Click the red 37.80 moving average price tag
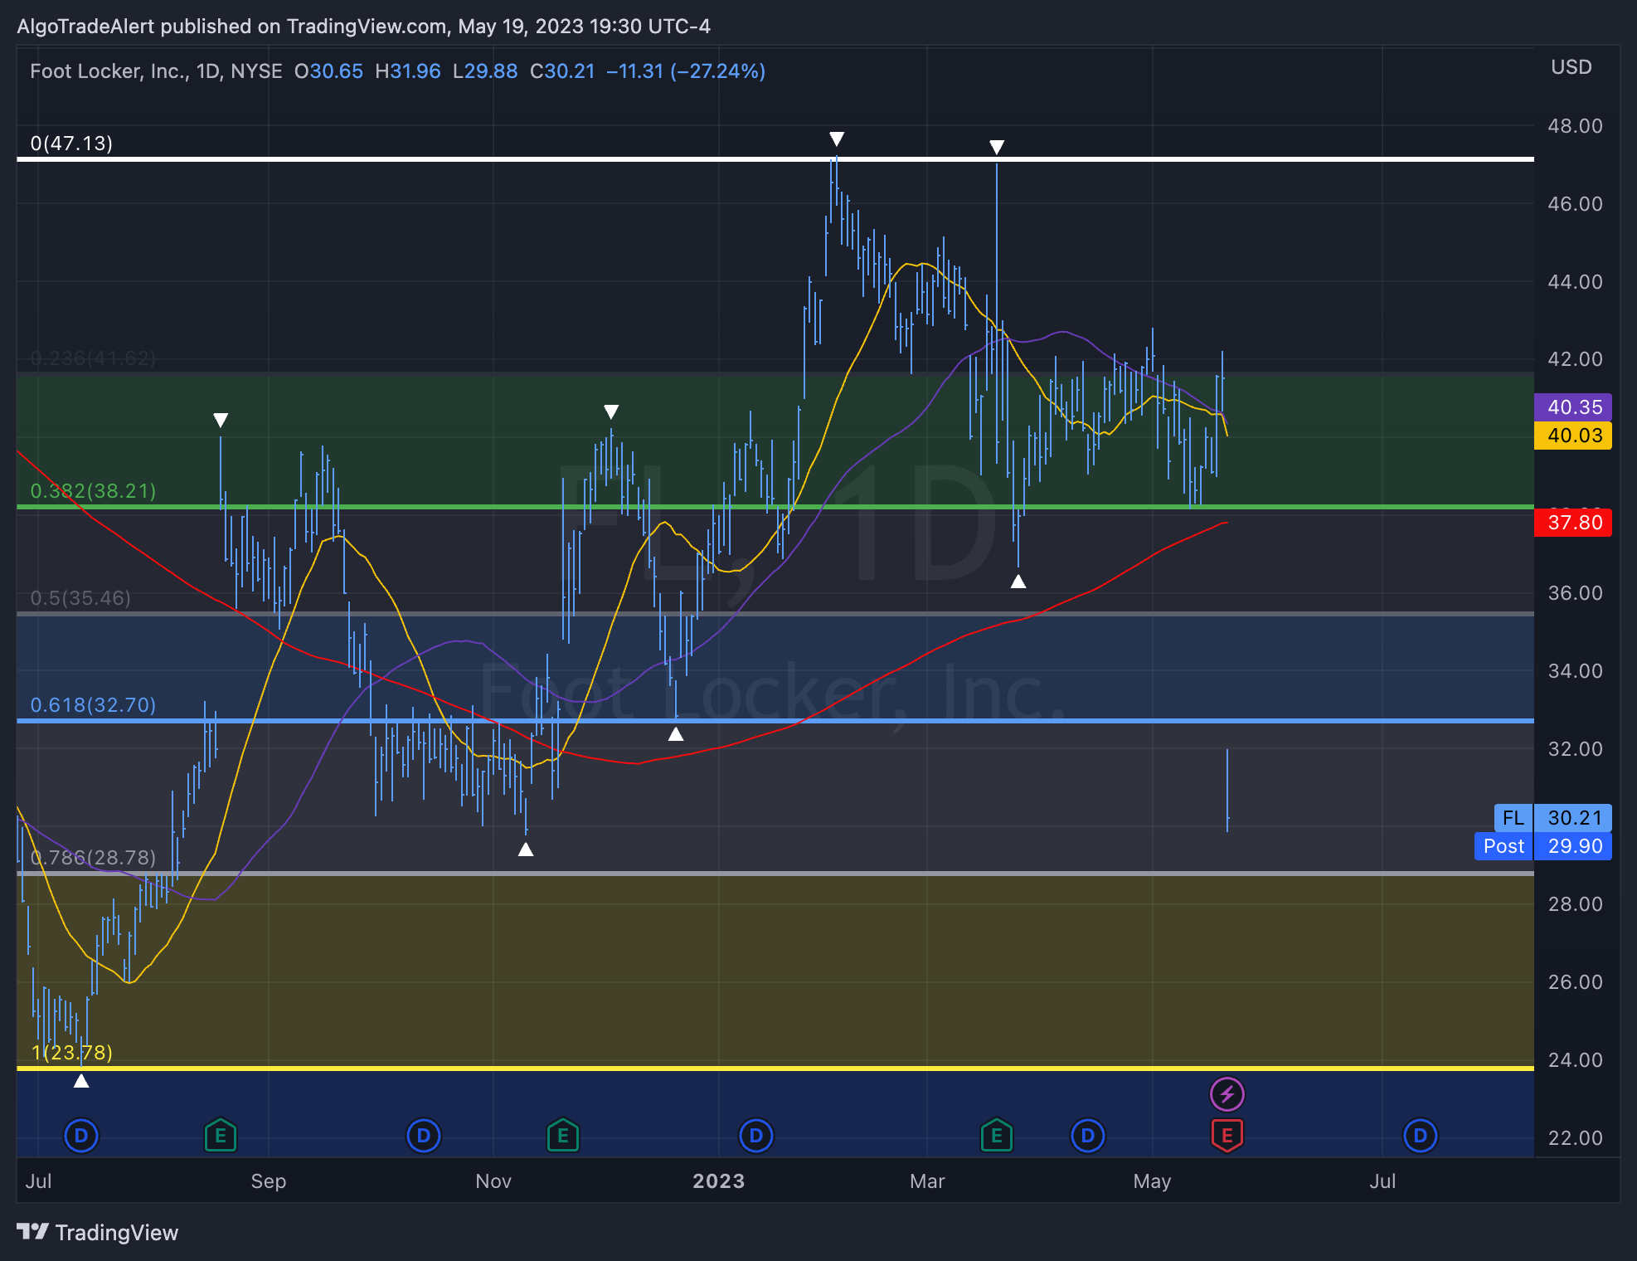 coord(1573,523)
